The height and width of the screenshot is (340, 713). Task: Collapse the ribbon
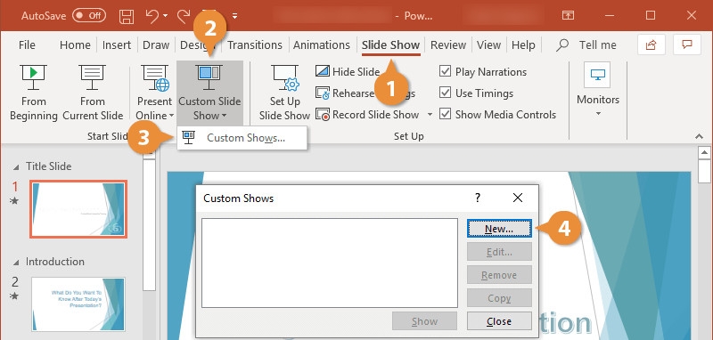pos(699,136)
